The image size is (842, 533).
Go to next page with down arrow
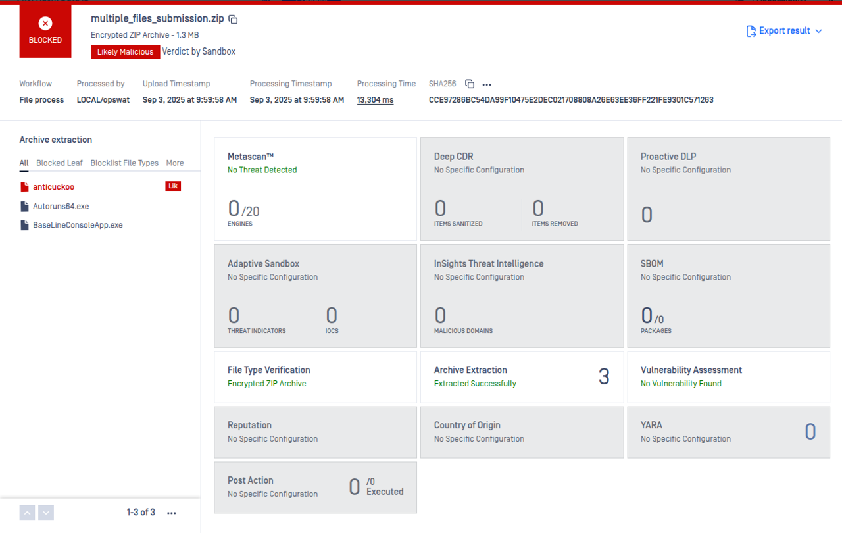coord(46,513)
